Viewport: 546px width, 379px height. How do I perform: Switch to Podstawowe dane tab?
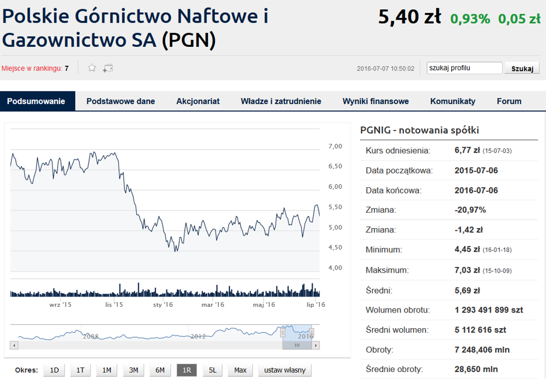(121, 101)
